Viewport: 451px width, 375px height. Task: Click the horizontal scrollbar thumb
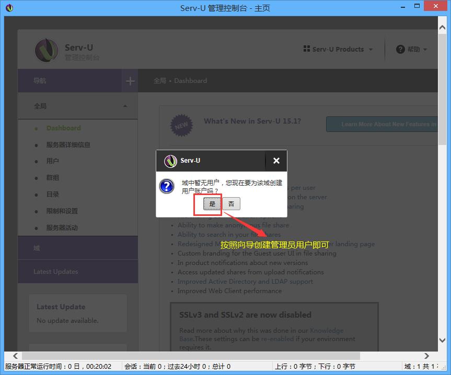[x=191, y=356]
